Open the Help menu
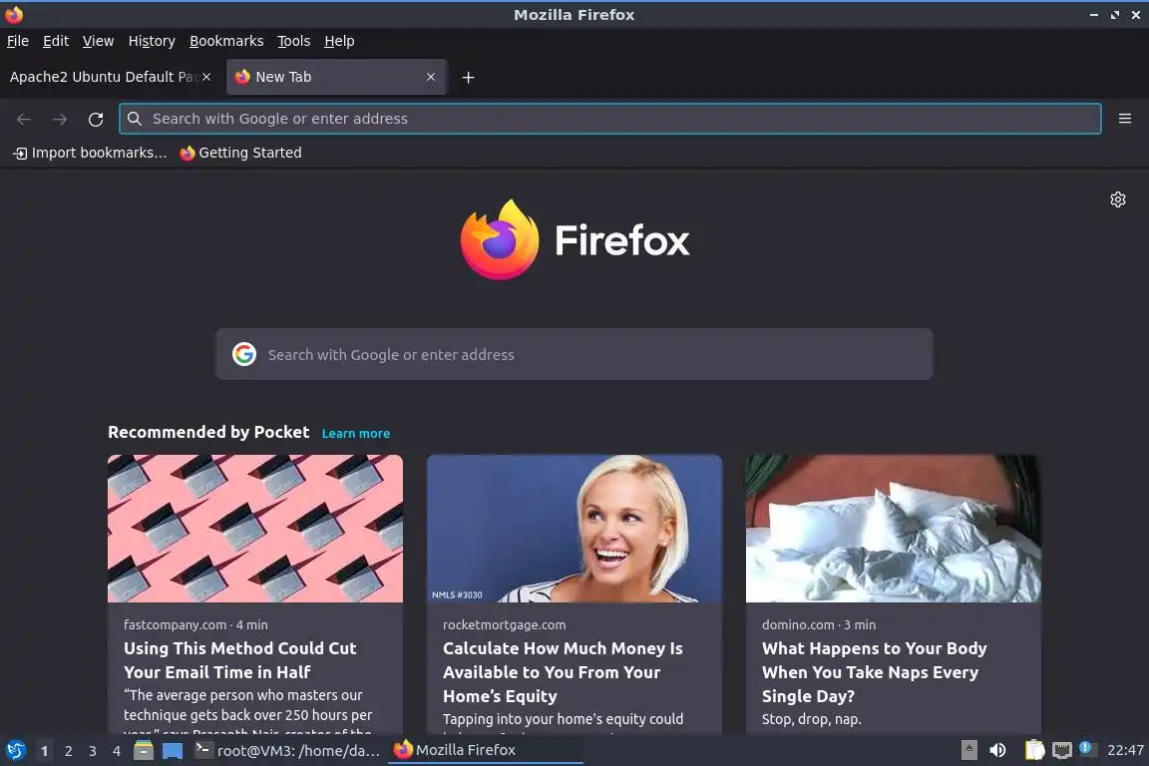The width and height of the screenshot is (1149, 766). [x=339, y=41]
